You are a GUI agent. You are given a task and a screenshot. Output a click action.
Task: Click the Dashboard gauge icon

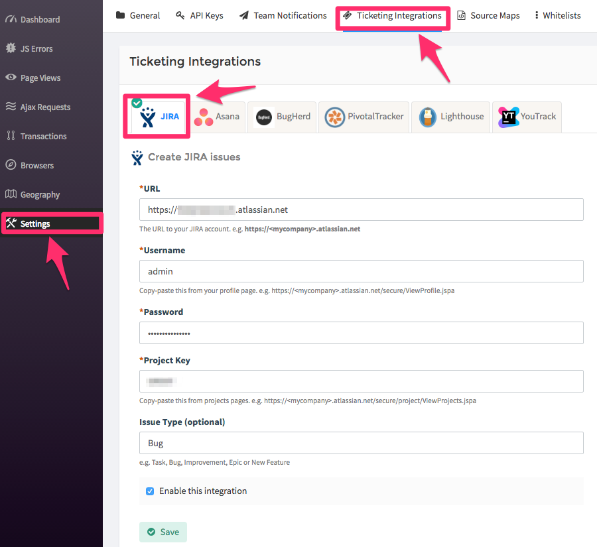coord(11,19)
